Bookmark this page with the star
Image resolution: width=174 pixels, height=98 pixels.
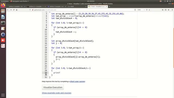click(x=149, y=10)
